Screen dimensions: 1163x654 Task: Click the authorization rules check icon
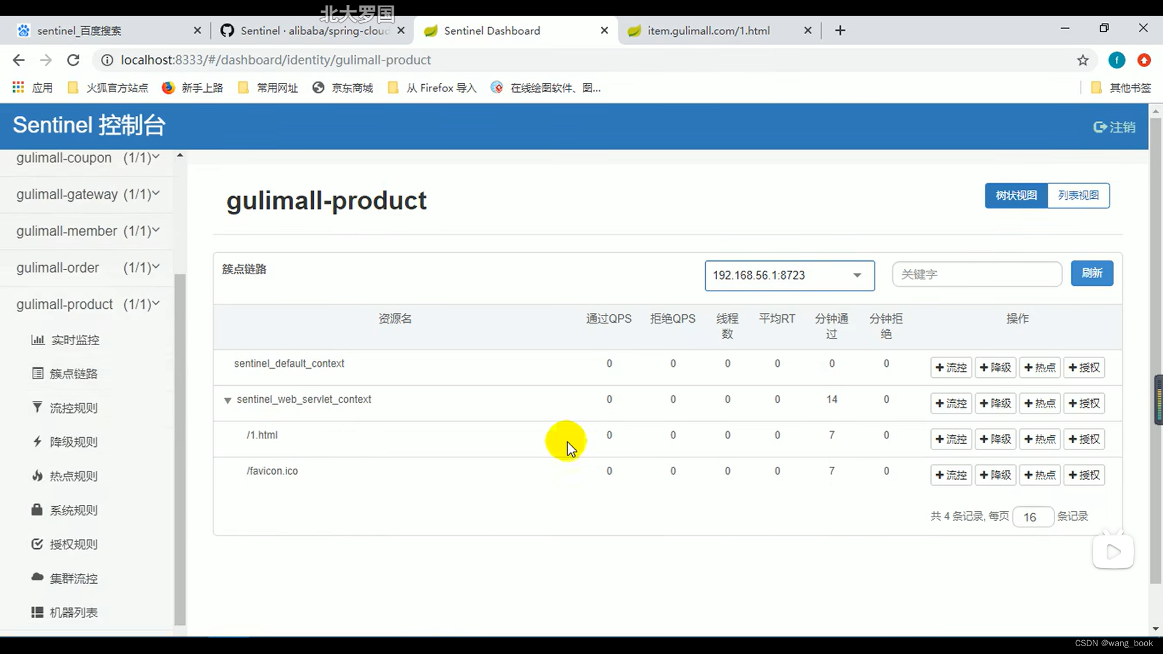tap(38, 544)
